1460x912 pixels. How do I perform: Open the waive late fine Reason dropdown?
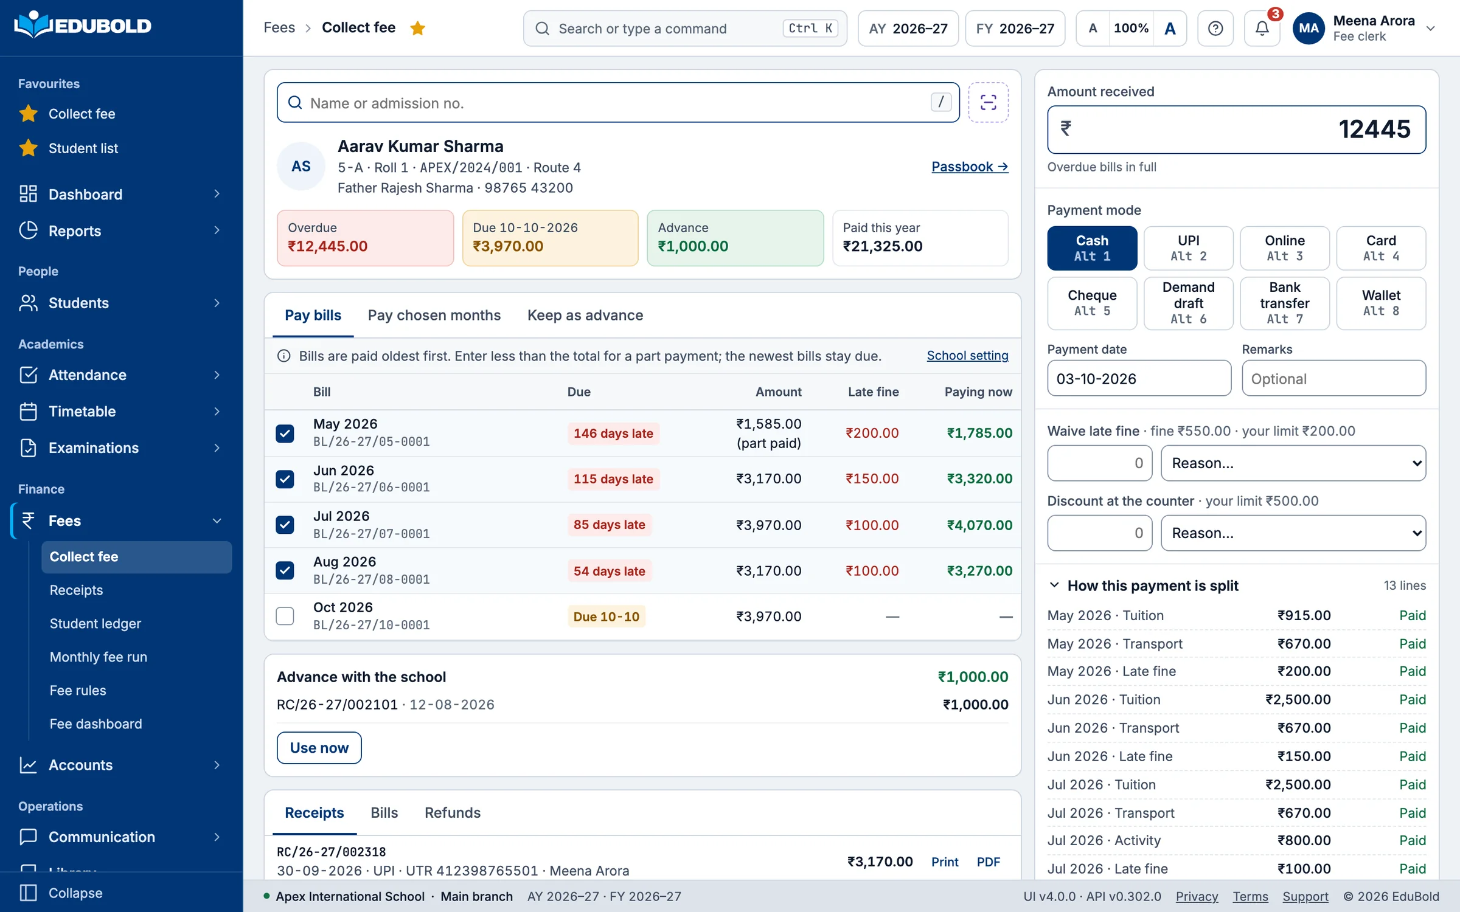click(1293, 463)
